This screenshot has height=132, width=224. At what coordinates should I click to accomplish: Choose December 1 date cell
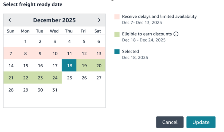[x=26, y=41]
